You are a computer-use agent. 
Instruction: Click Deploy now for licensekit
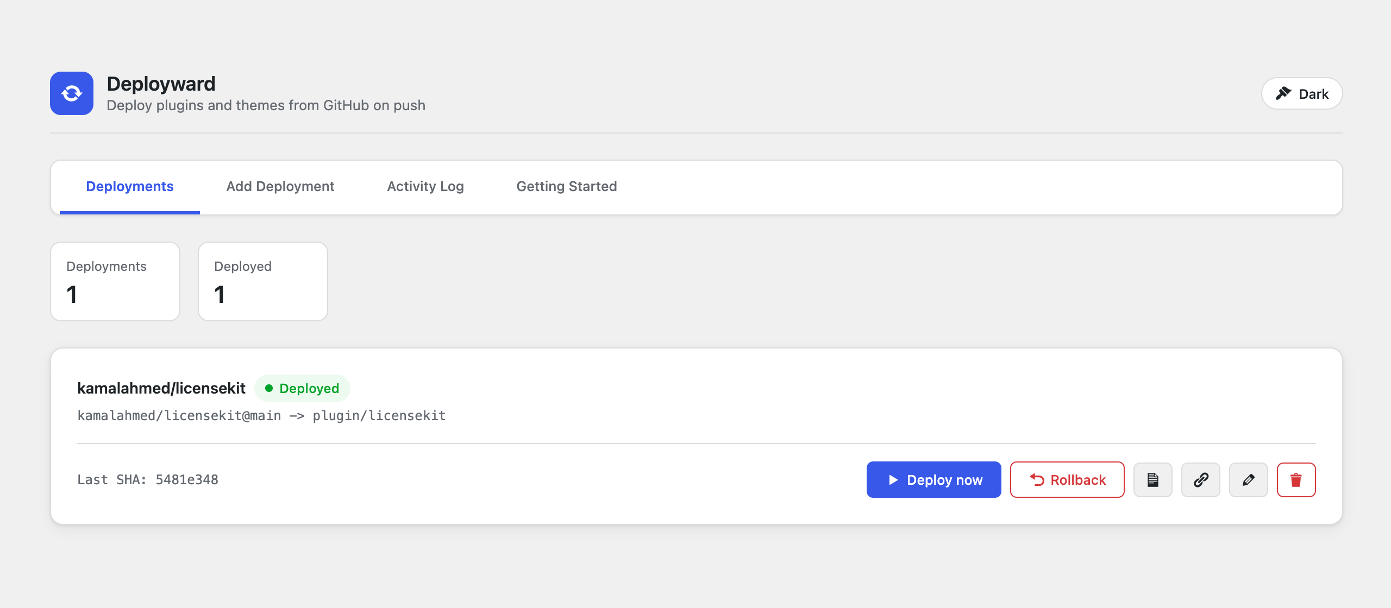[934, 480]
